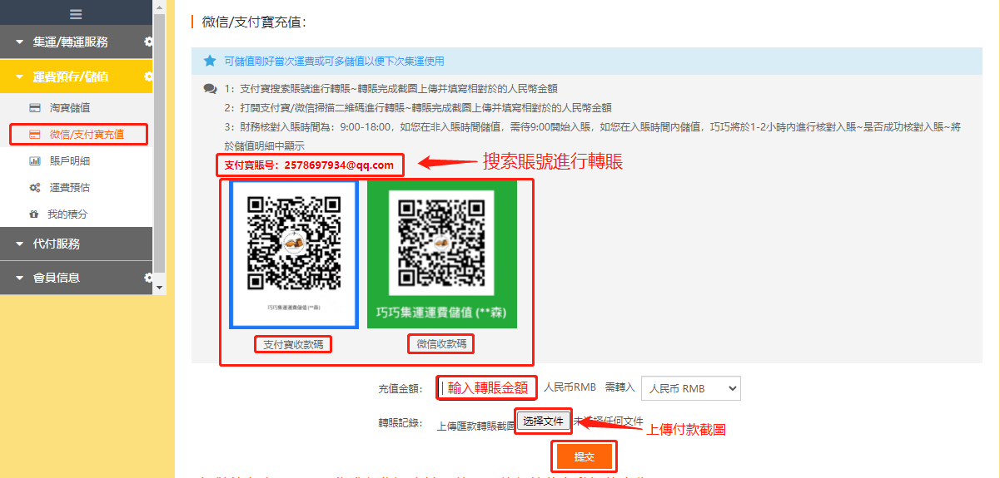Click the 上傳匯款轉賬截圖 label text
1000x478 pixels.
(475, 426)
